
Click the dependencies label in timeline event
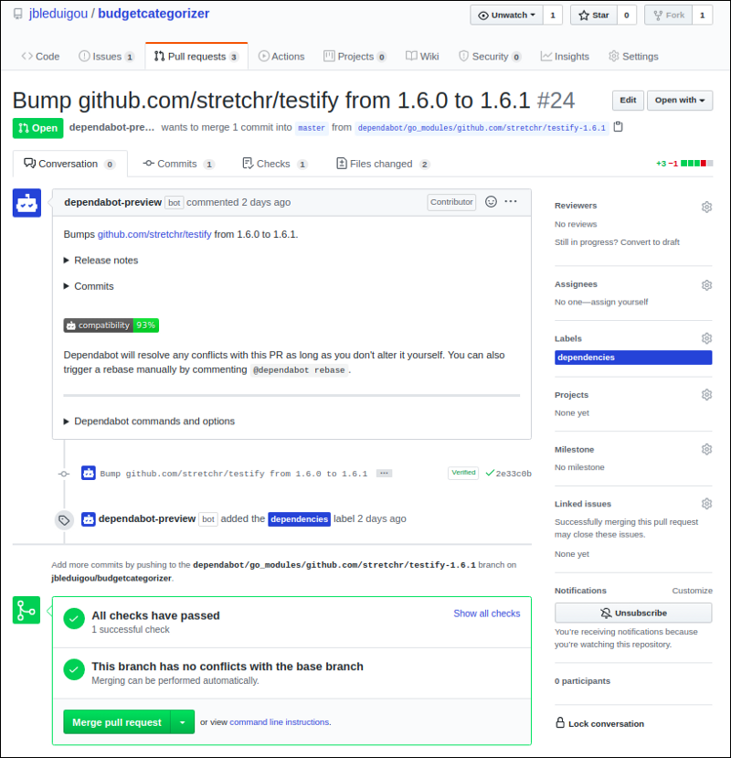[299, 519]
